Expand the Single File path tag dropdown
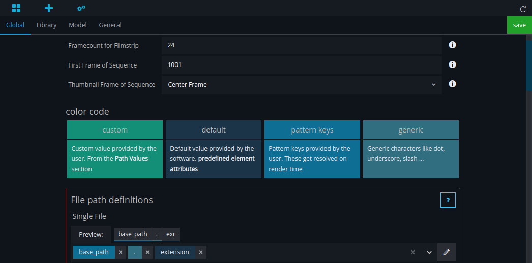This screenshot has height=263, width=532. point(429,252)
